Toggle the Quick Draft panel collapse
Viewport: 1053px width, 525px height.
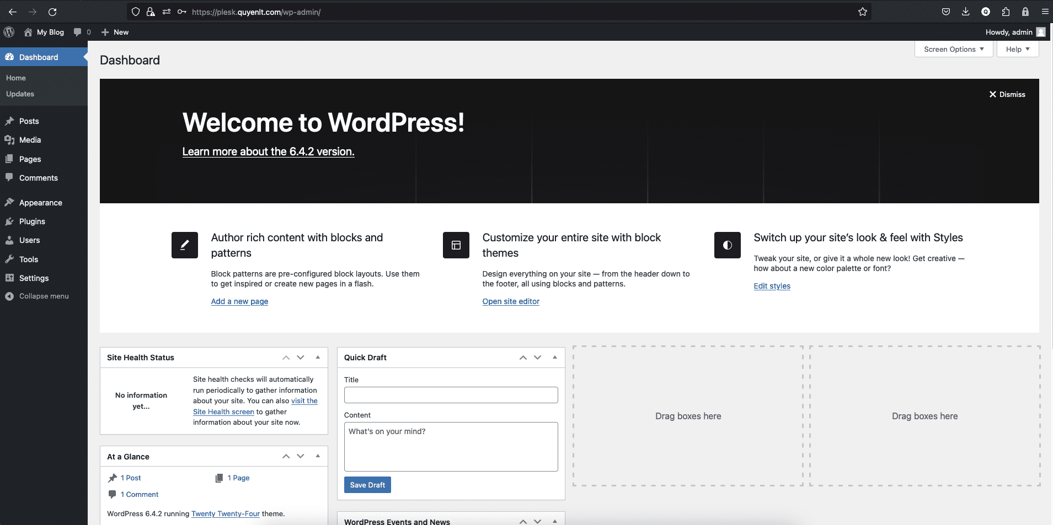tap(555, 358)
